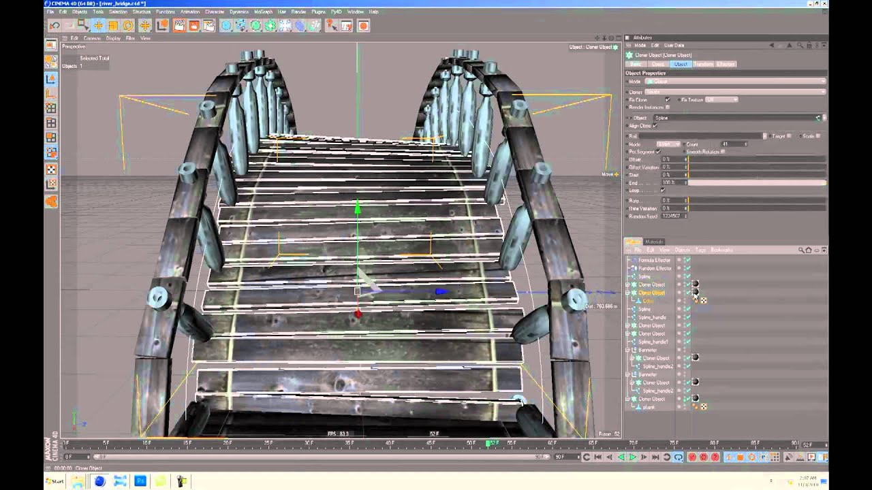Screen dimensions: 872x490
Task: Open the MoGraph menu
Action: 263,12
